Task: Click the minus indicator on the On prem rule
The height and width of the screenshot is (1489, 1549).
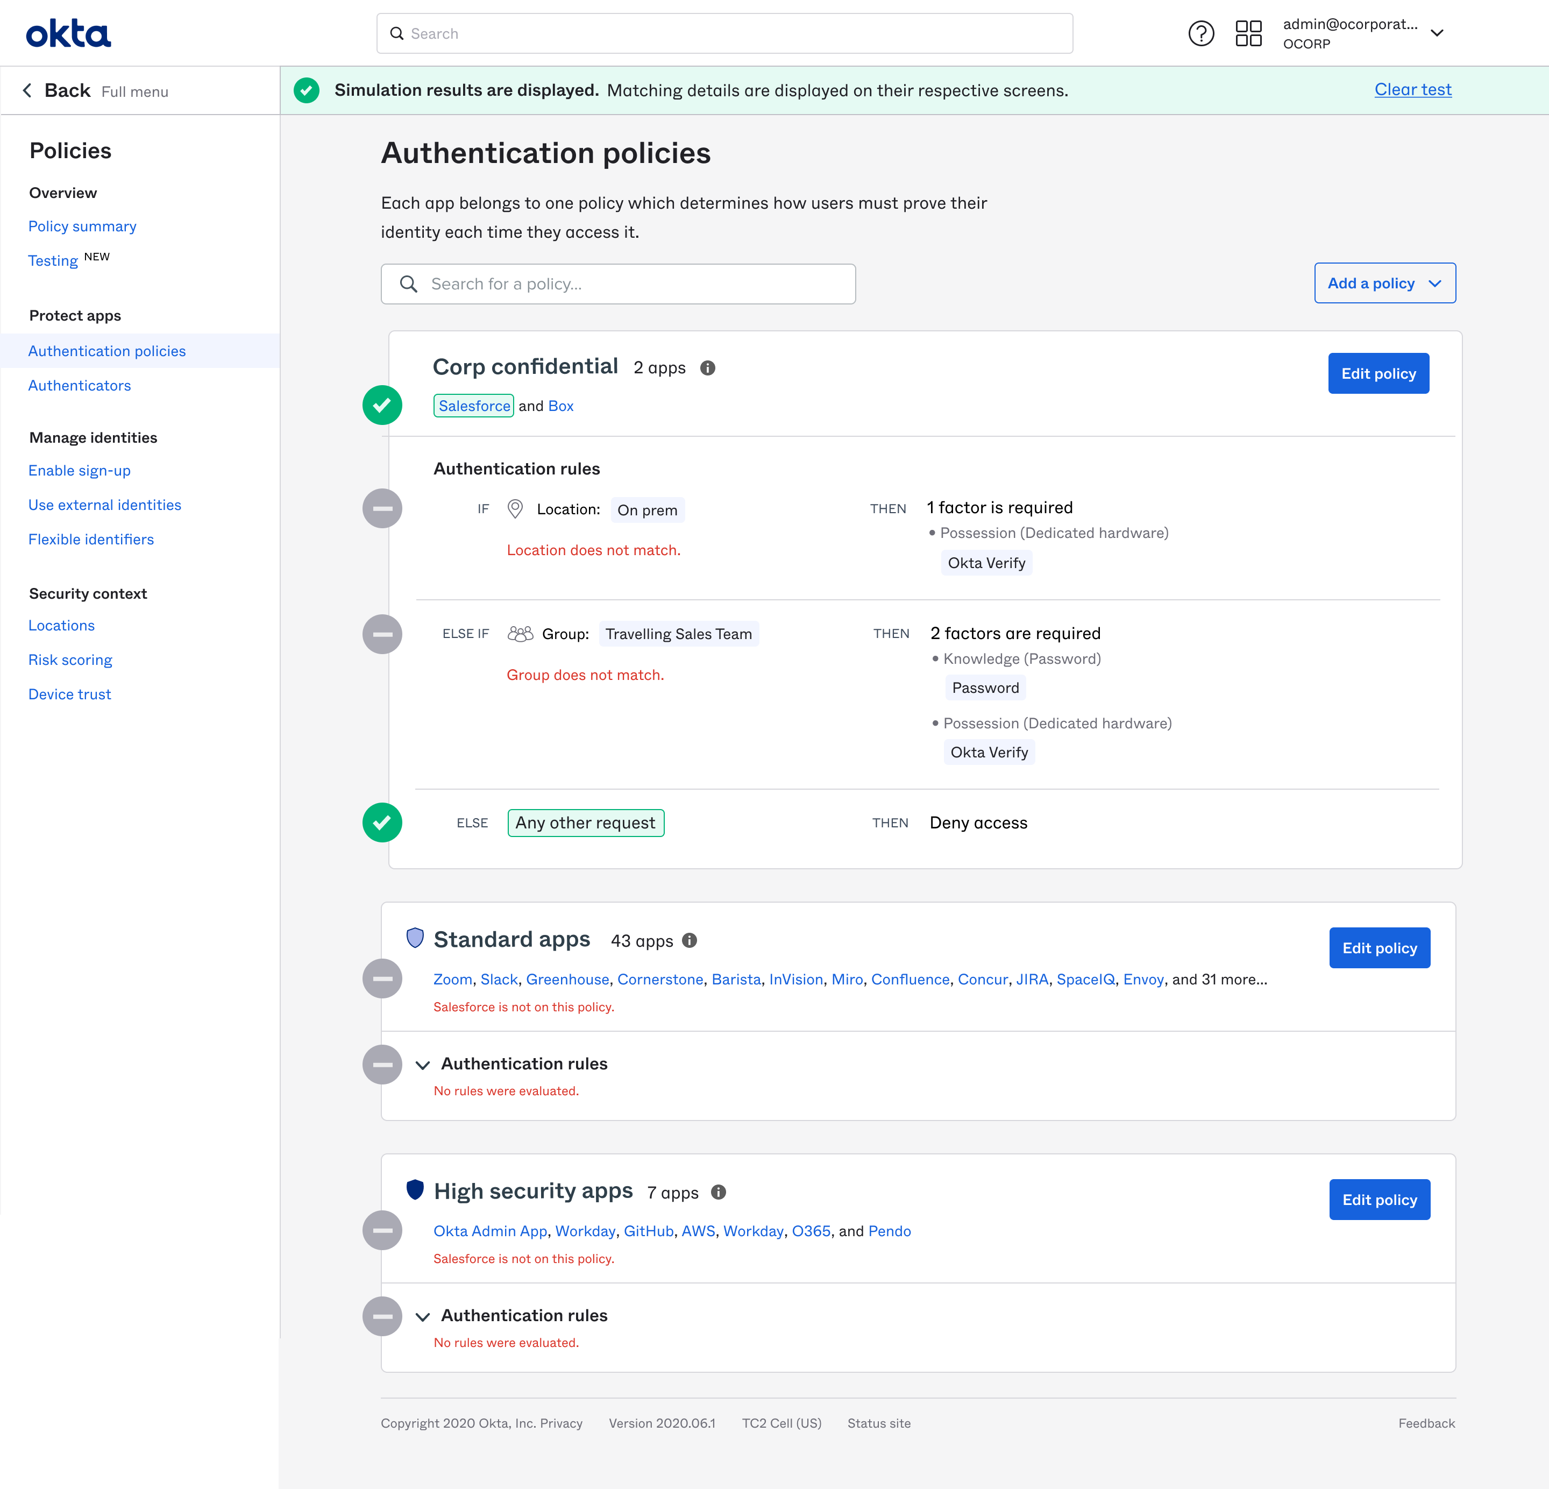Action: pyautogui.click(x=382, y=508)
